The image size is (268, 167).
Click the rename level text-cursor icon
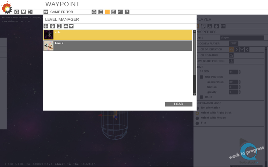[x=59, y=26]
